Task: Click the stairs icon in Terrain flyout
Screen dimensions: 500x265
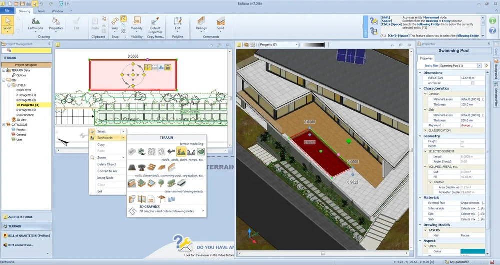Action: (x=152, y=168)
